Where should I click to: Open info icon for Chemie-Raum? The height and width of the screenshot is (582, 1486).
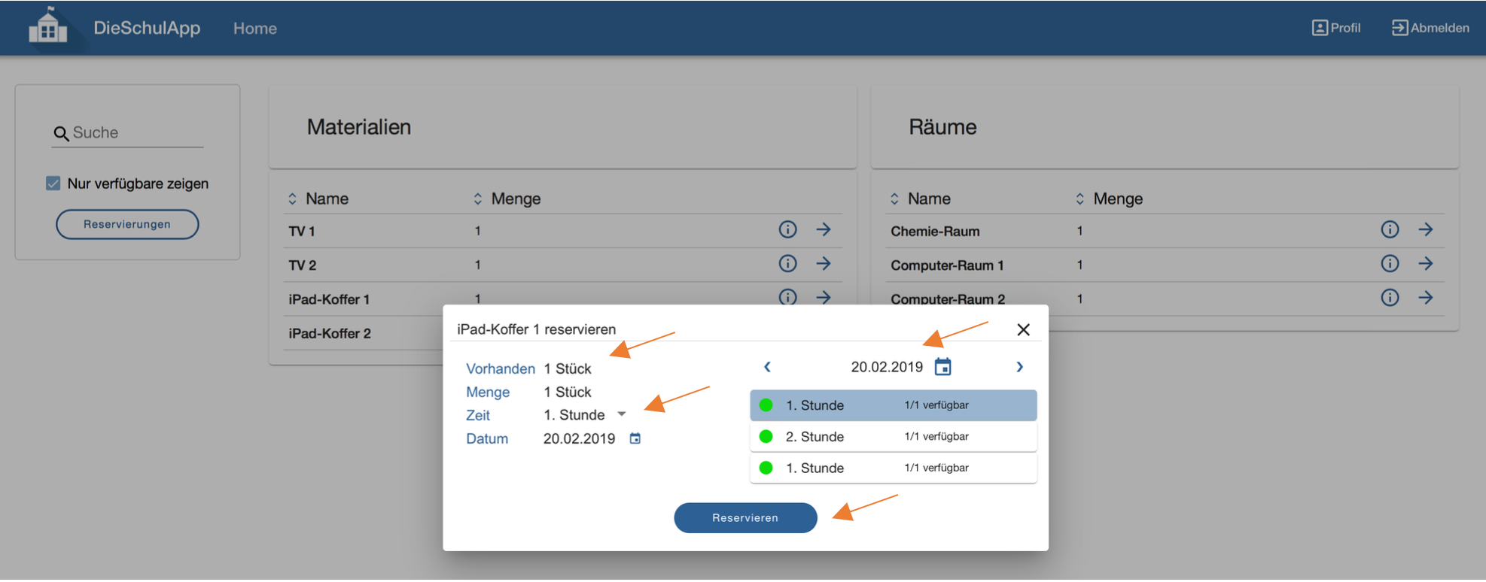coord(1390,229)
